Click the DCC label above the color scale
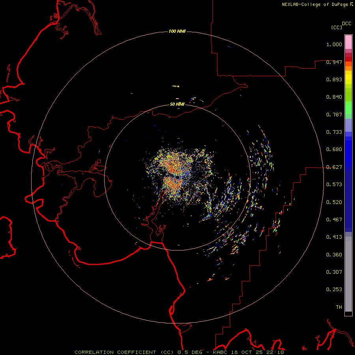The height and width of the screenshot is (355, 355). [x=347, y=24]
